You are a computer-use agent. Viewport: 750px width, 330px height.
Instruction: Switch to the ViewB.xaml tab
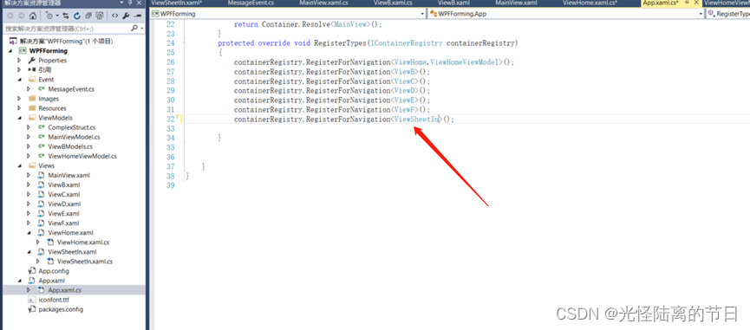[453, 3]
